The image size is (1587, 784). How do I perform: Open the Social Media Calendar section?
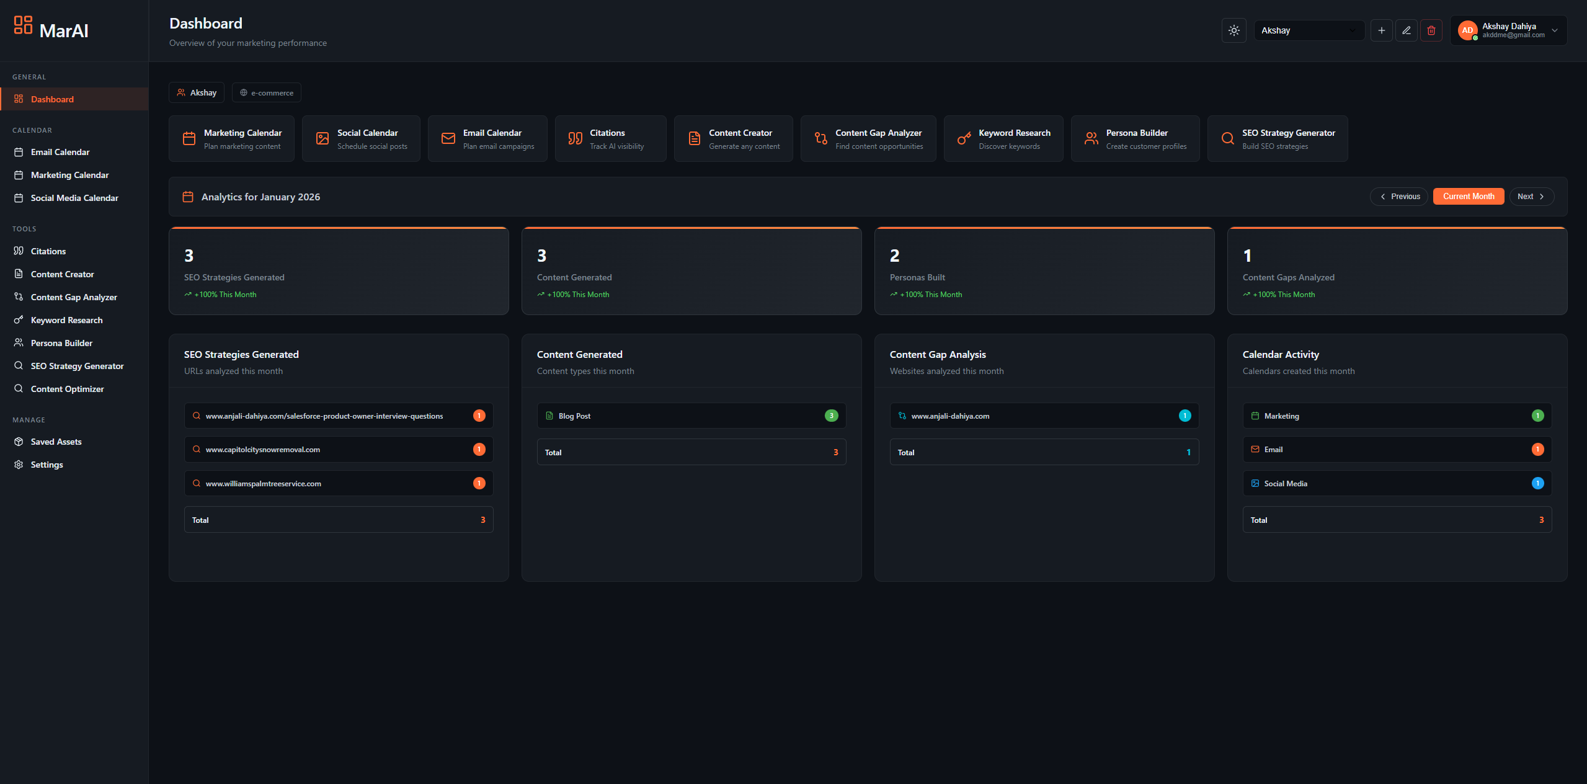tap(74, 197)
